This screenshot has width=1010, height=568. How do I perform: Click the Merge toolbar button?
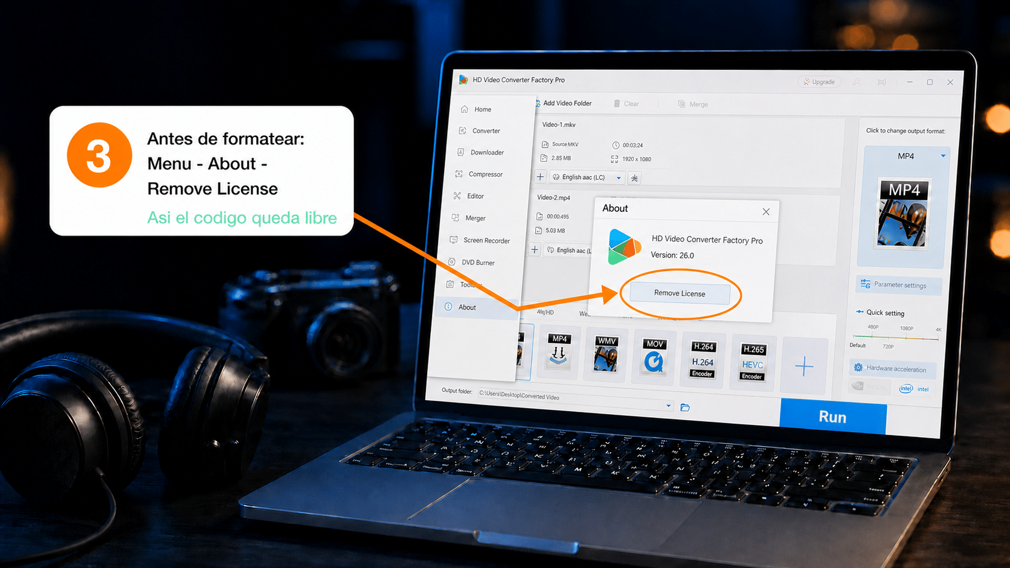(693, 104)
